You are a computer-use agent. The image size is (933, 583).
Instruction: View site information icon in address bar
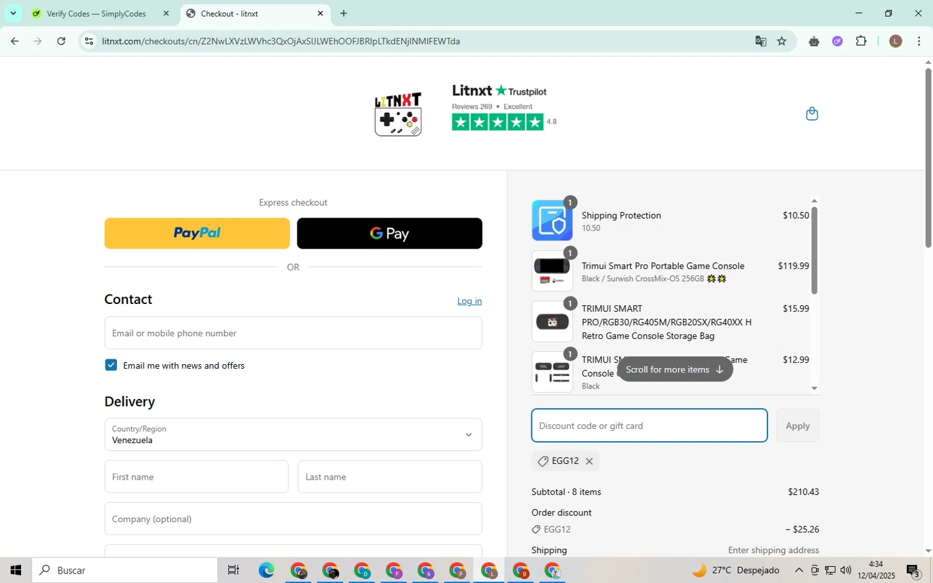point(89,41)
